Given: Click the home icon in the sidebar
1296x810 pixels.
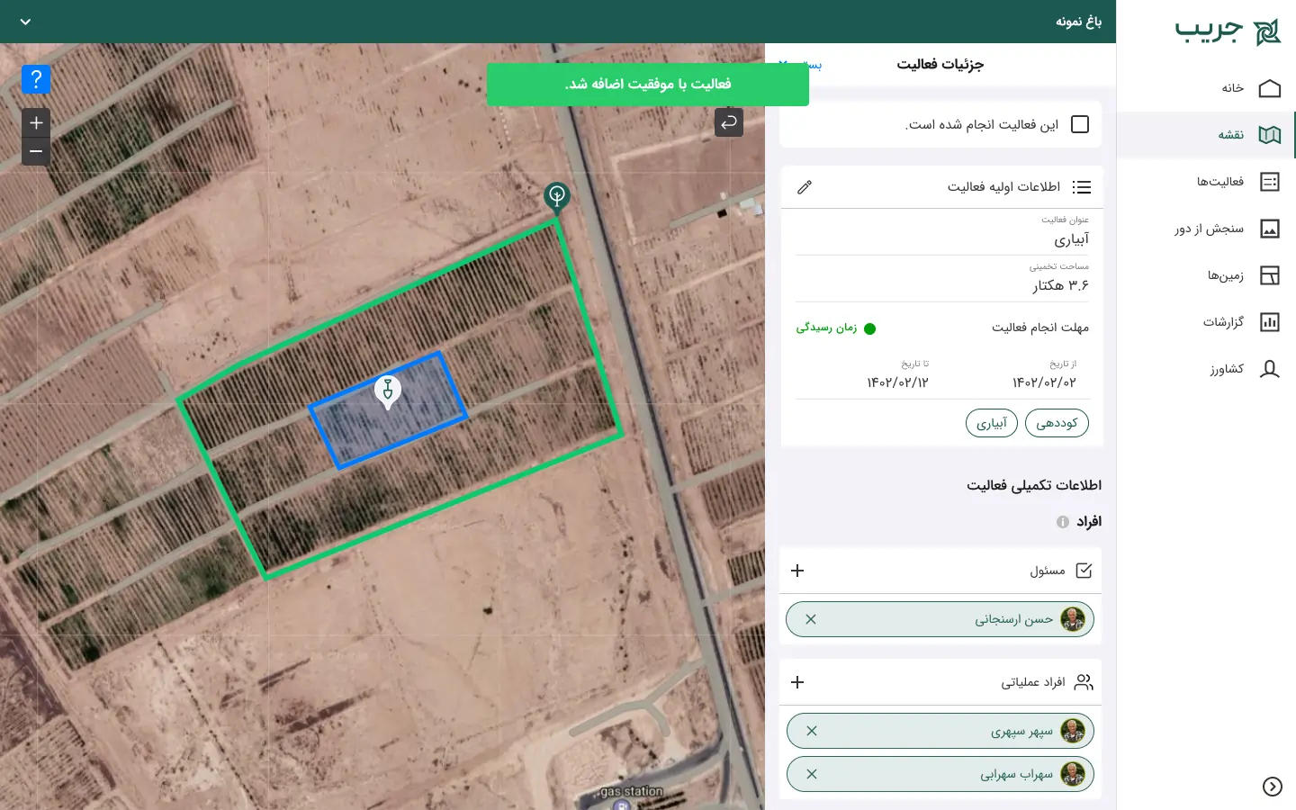Looking at the screenshot, I should [1270, 88].
